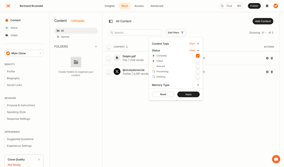284x167 pixels.
Task: Enable the Failed status checkbox
Action: pos(198,61)
